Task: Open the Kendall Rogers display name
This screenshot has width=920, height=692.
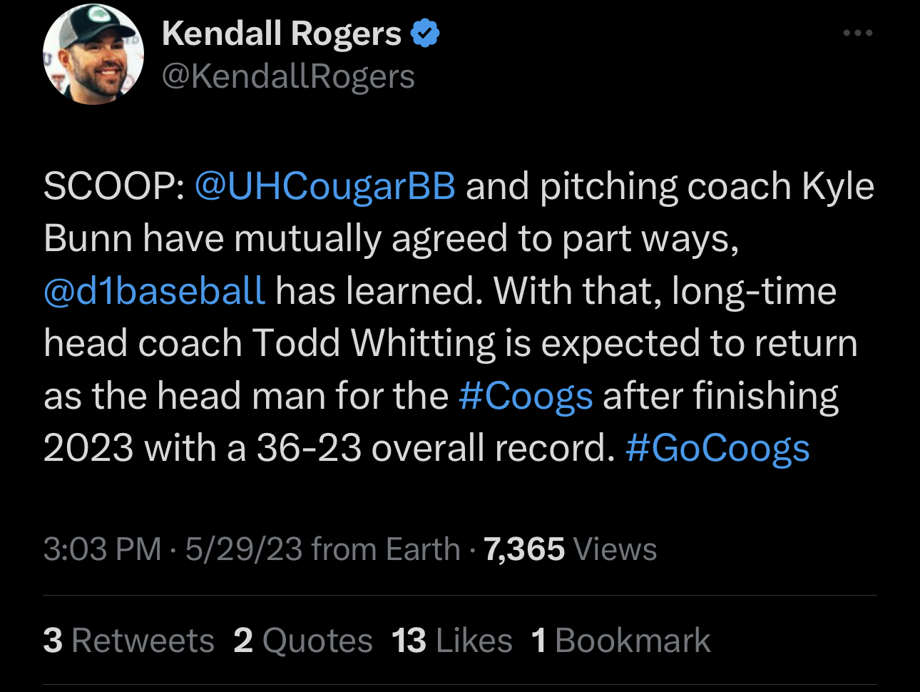Action: (x=282, y=34)
